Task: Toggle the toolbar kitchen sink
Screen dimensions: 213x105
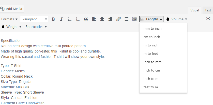Action: coord(135,19)
